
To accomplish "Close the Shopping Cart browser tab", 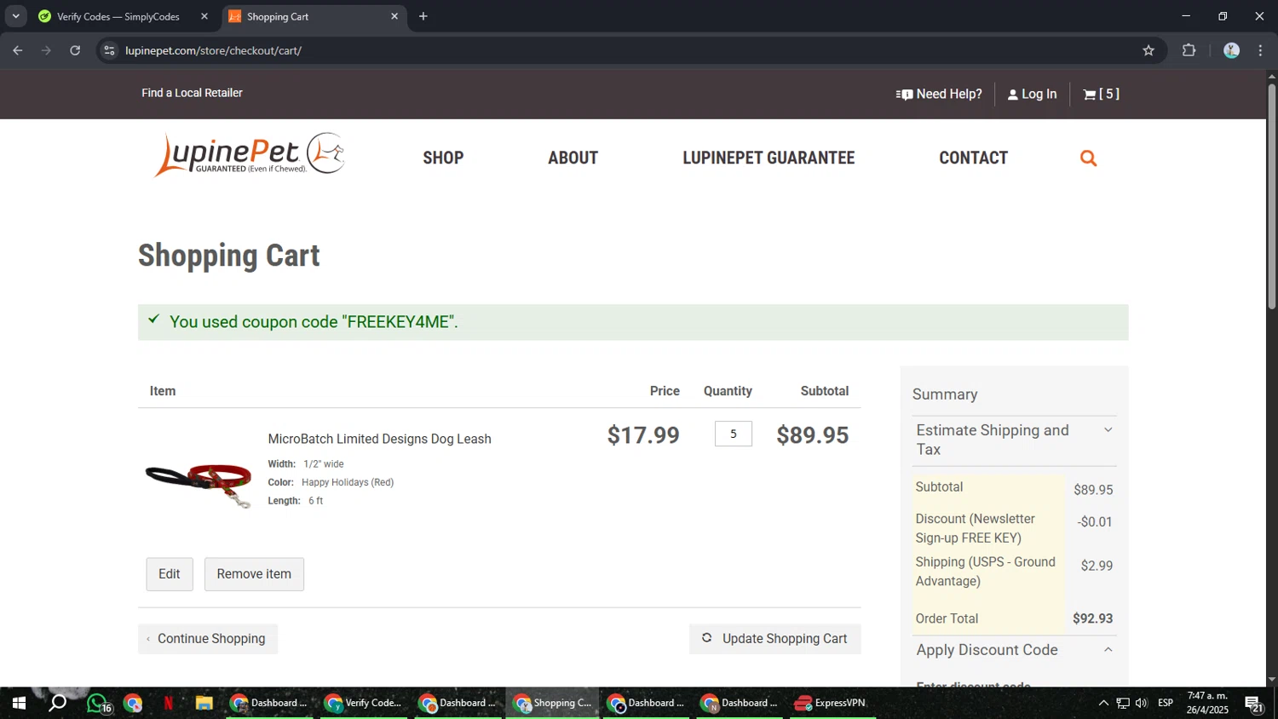I will tap(394, 16).
